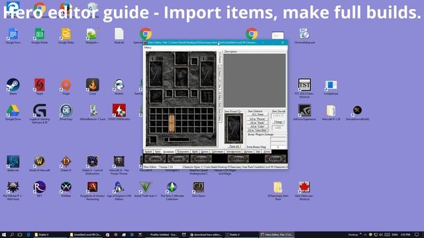Click the helmet equipment slot

(x=181, y=58)
